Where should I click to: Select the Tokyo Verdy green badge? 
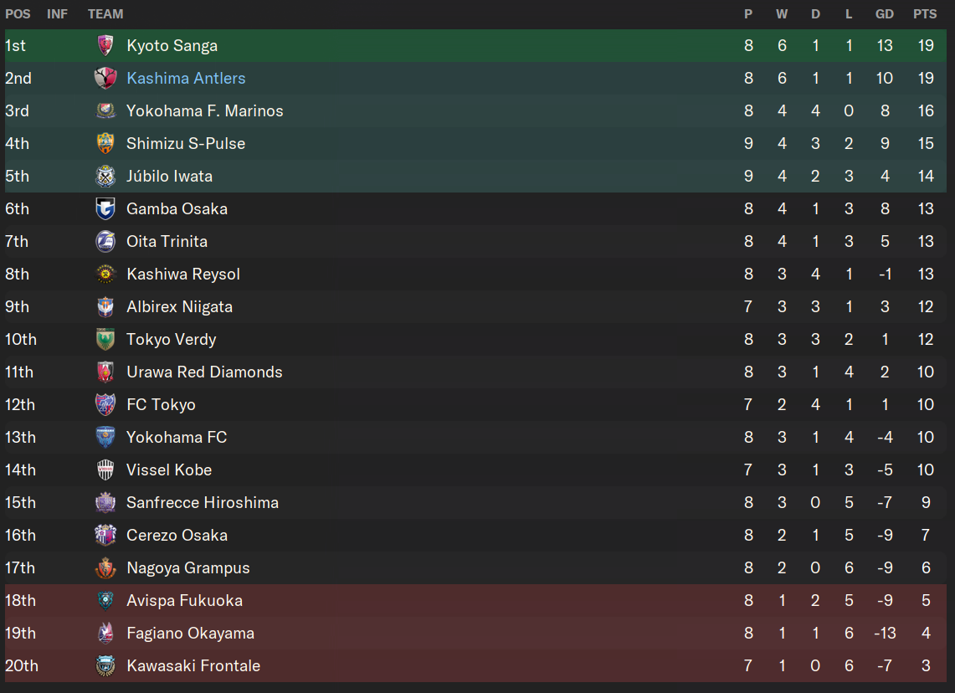[x=105, y=339]
